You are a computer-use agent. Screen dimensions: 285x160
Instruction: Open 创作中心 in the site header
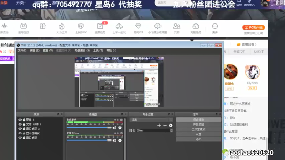[249, 3]
